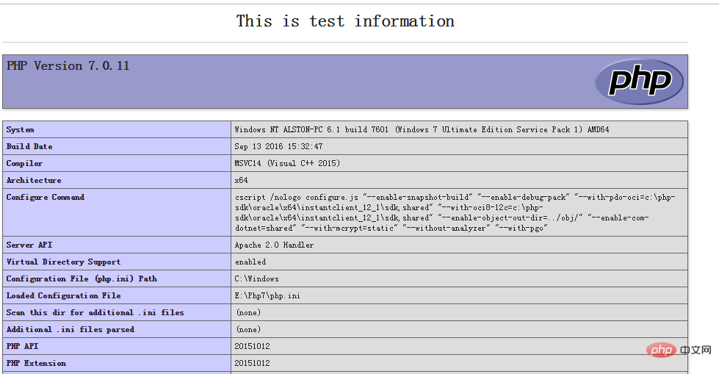Image resolution: width=719 pixels, height=374 pixels.
Task: Select the Build Date row label
Action: (x=29, y=146)
